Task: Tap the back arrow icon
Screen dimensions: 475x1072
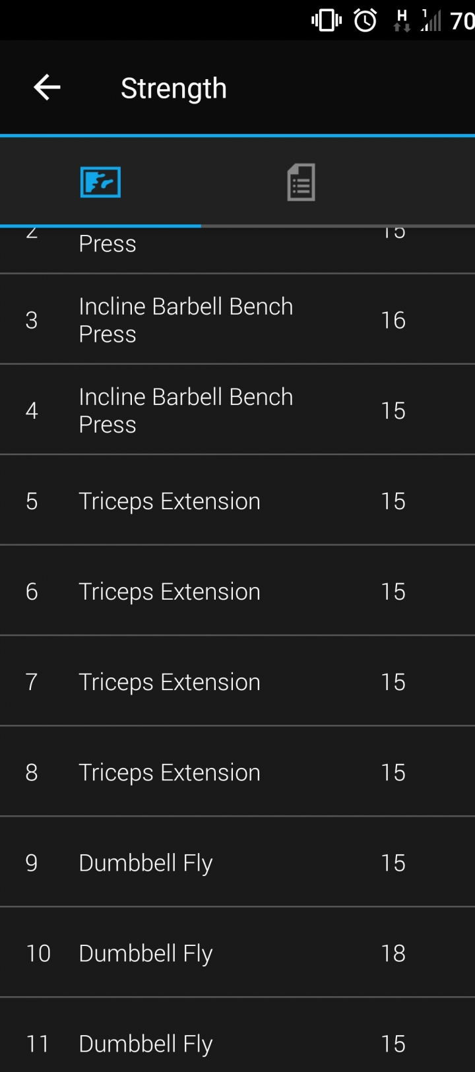Action: tap(47, 87)
